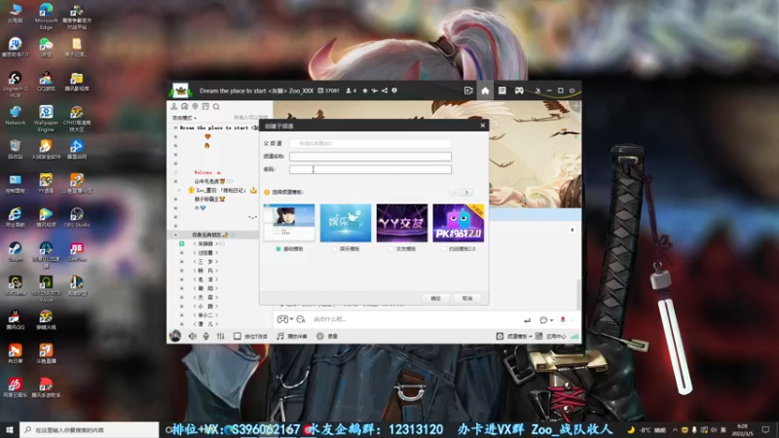
Task: Click next arrow for template list
Action: tap(466, 192)
